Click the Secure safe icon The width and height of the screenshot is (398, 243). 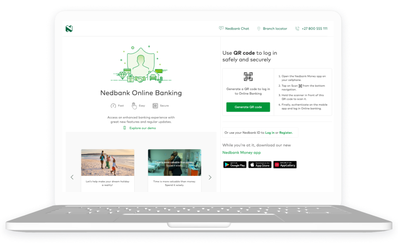(155, 106)
